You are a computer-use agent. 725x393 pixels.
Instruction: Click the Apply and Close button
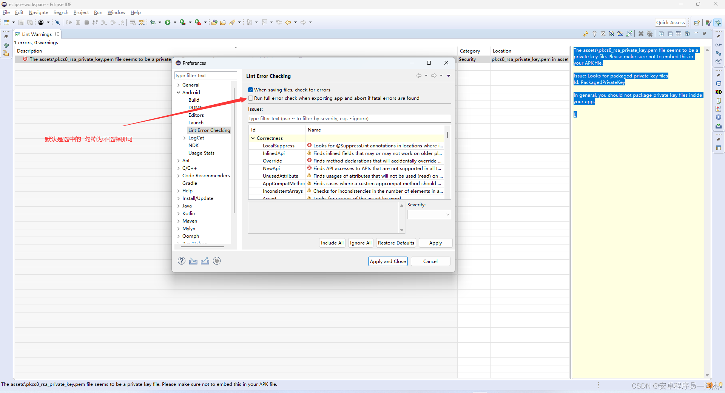click(387, 261)
